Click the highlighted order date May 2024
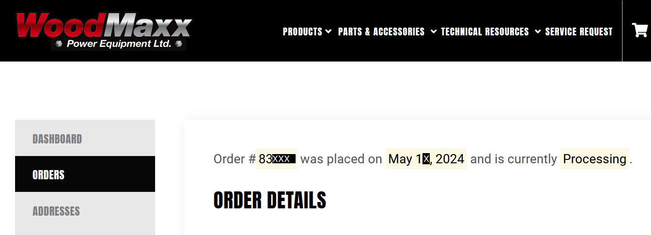Viewport: 651px width, 235px height. tap(426, 159)
